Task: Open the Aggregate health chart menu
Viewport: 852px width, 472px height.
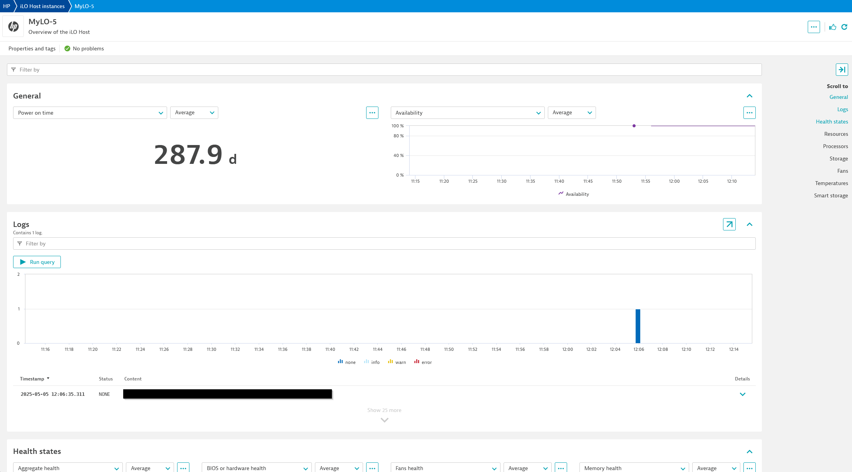Action: [183, 467]
